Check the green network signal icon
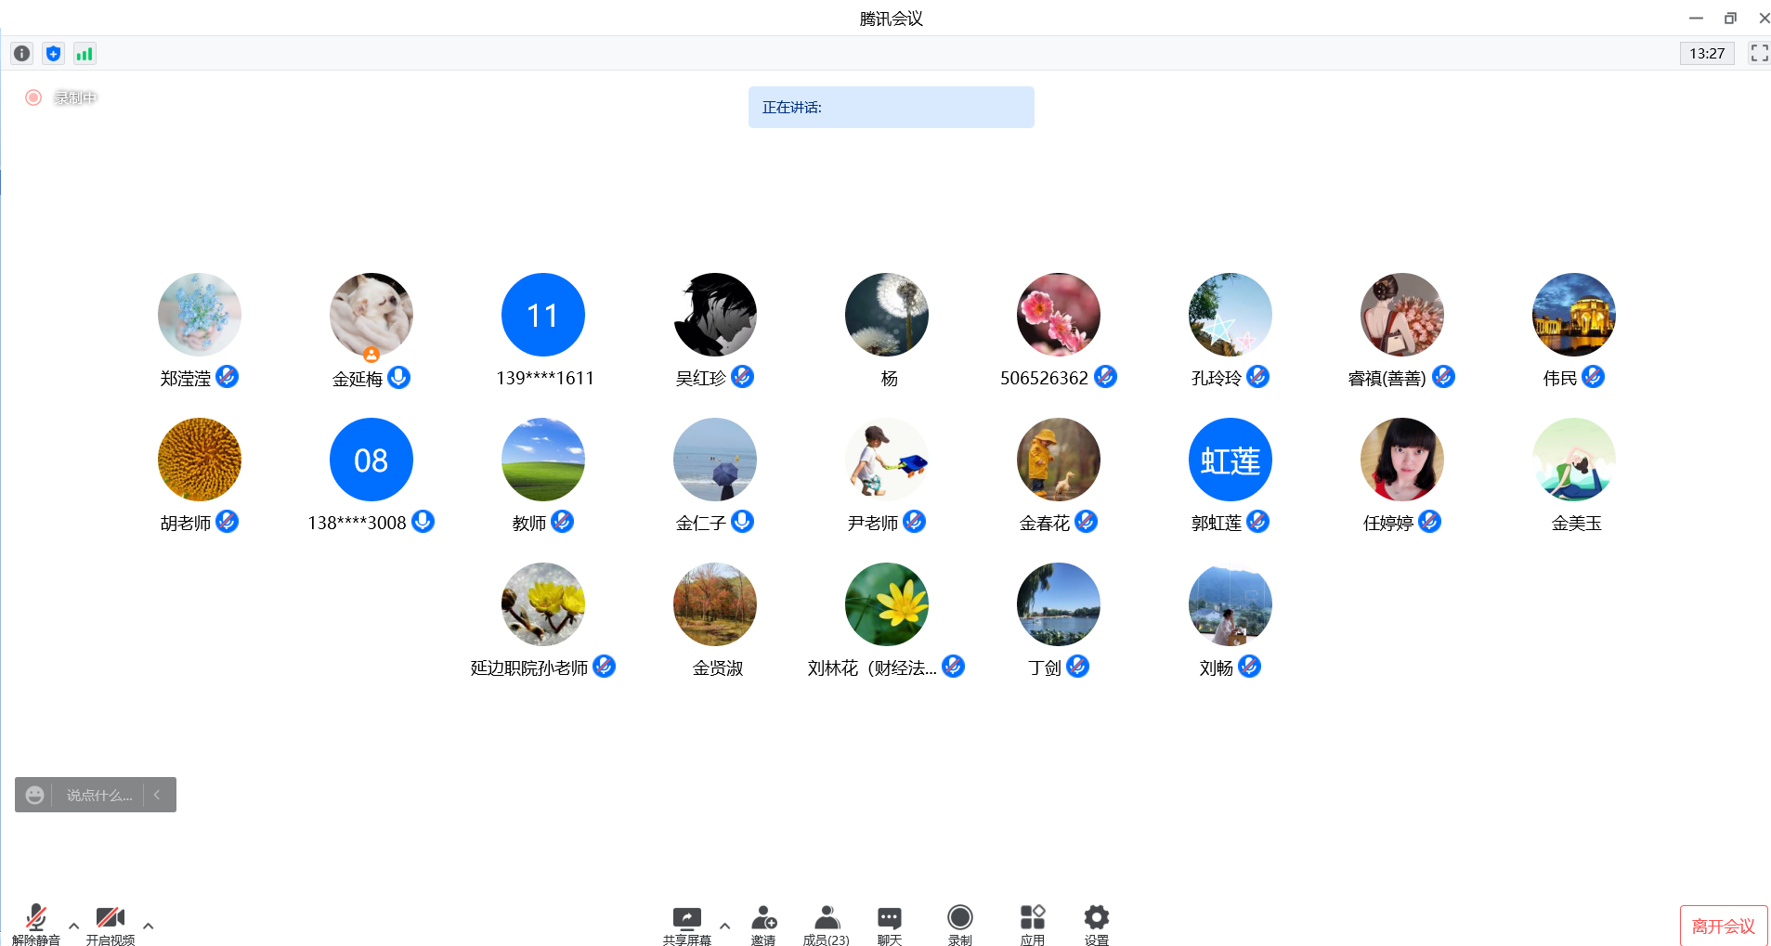1771x946 pixels. [85, 54]
